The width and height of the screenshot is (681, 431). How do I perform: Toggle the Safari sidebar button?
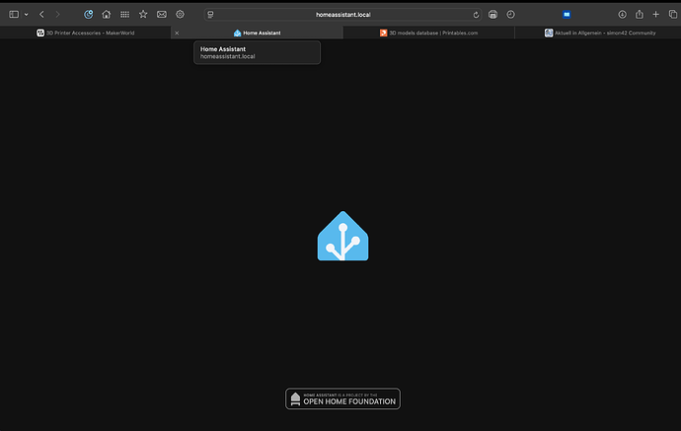pos(14,15)
